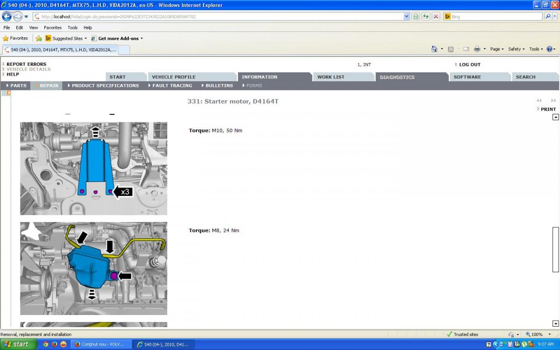Click the Print printer icon in command bar
560x350 pixels.
tap(477, 49)
